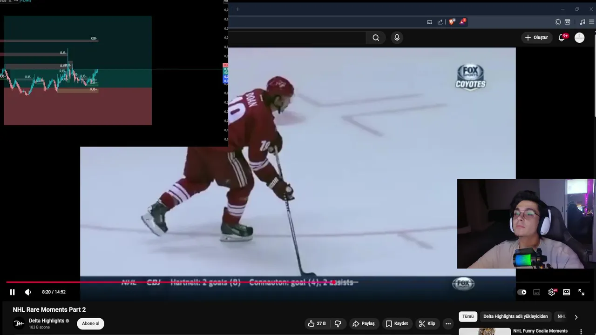The image size is (596, 335).
Task: Exit fullscreen with the arrows icon
Action: 582,292
